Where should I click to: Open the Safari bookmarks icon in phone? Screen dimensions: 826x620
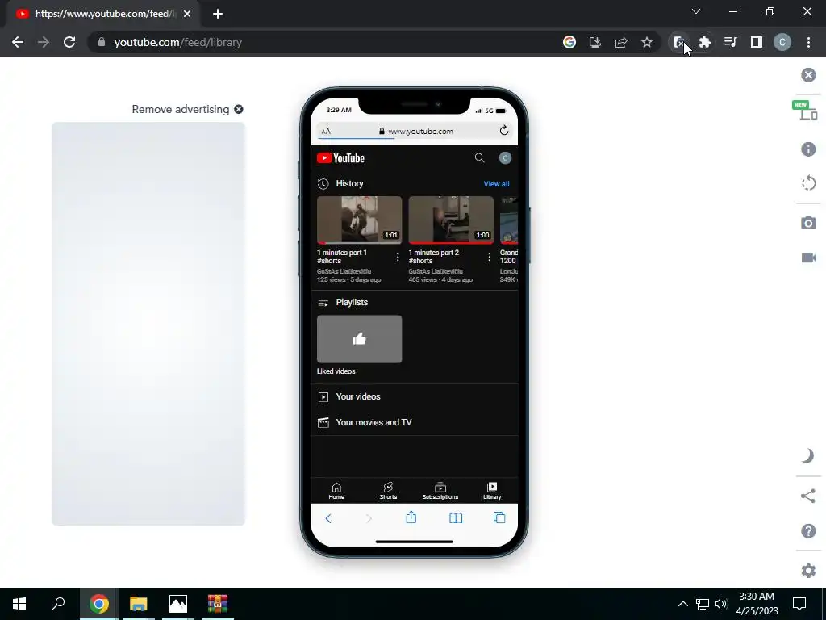pyautogui.click(x=456, y=518)
